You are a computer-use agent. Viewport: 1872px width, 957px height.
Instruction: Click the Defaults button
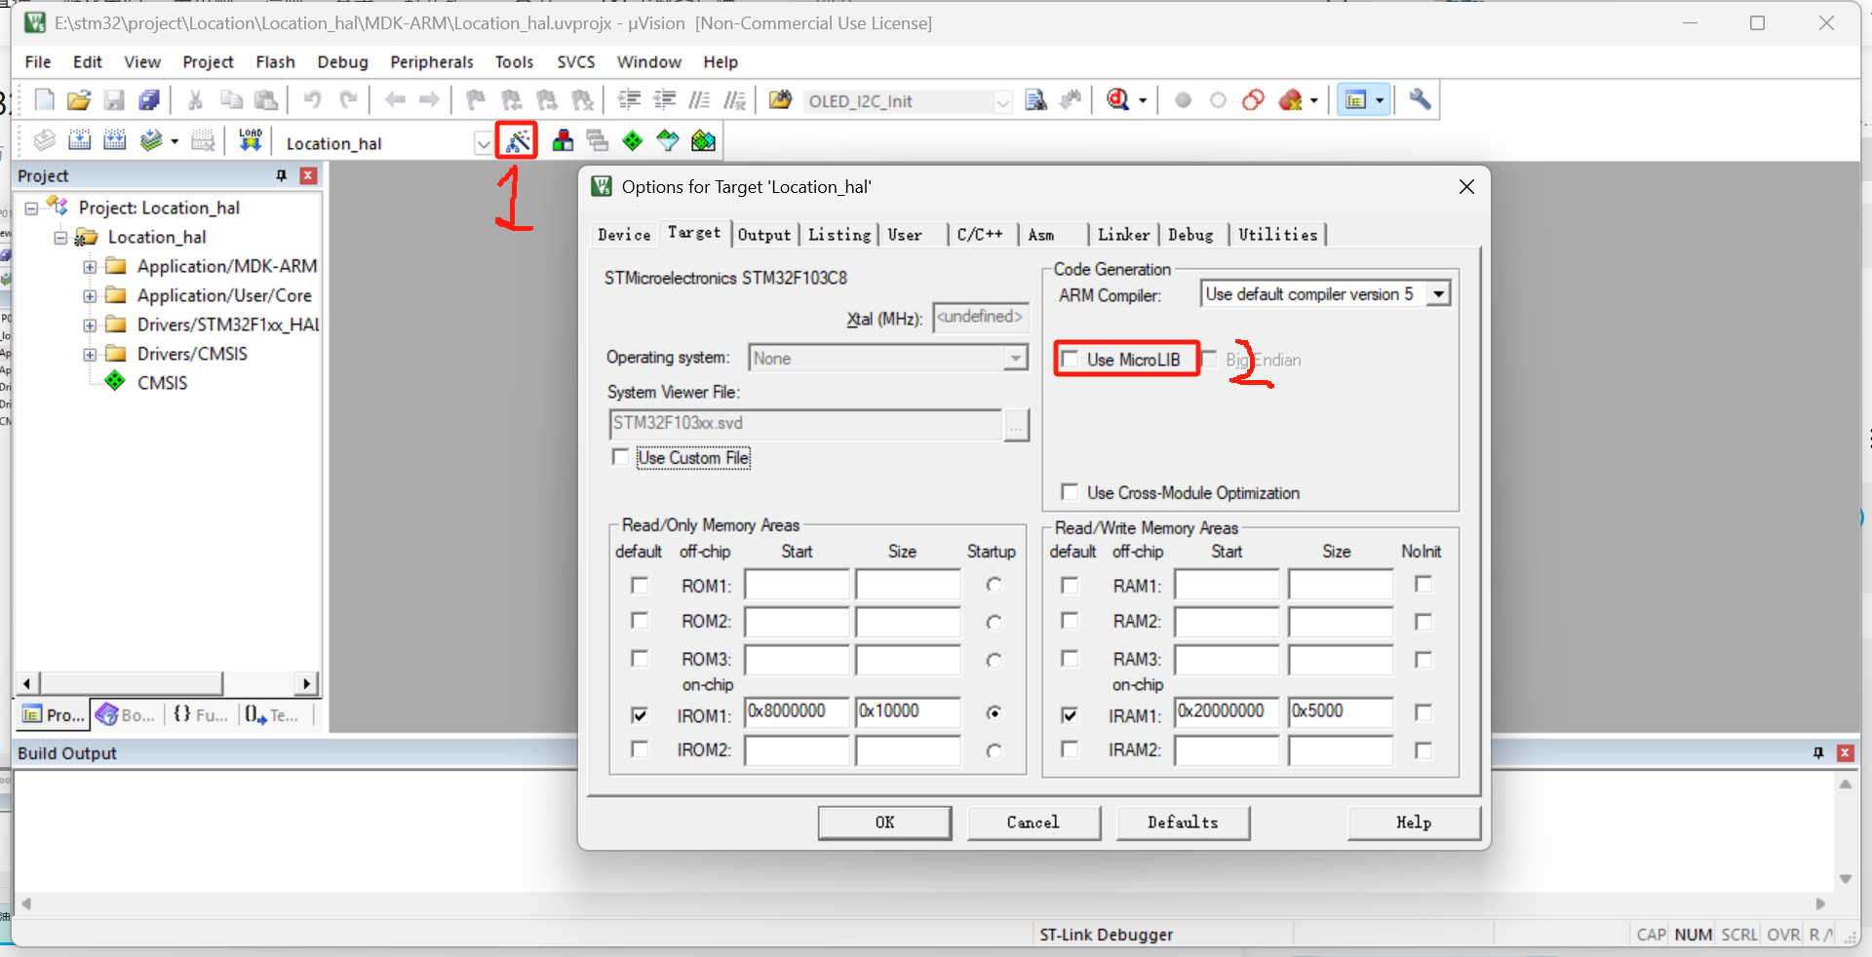pos(1183,823)
